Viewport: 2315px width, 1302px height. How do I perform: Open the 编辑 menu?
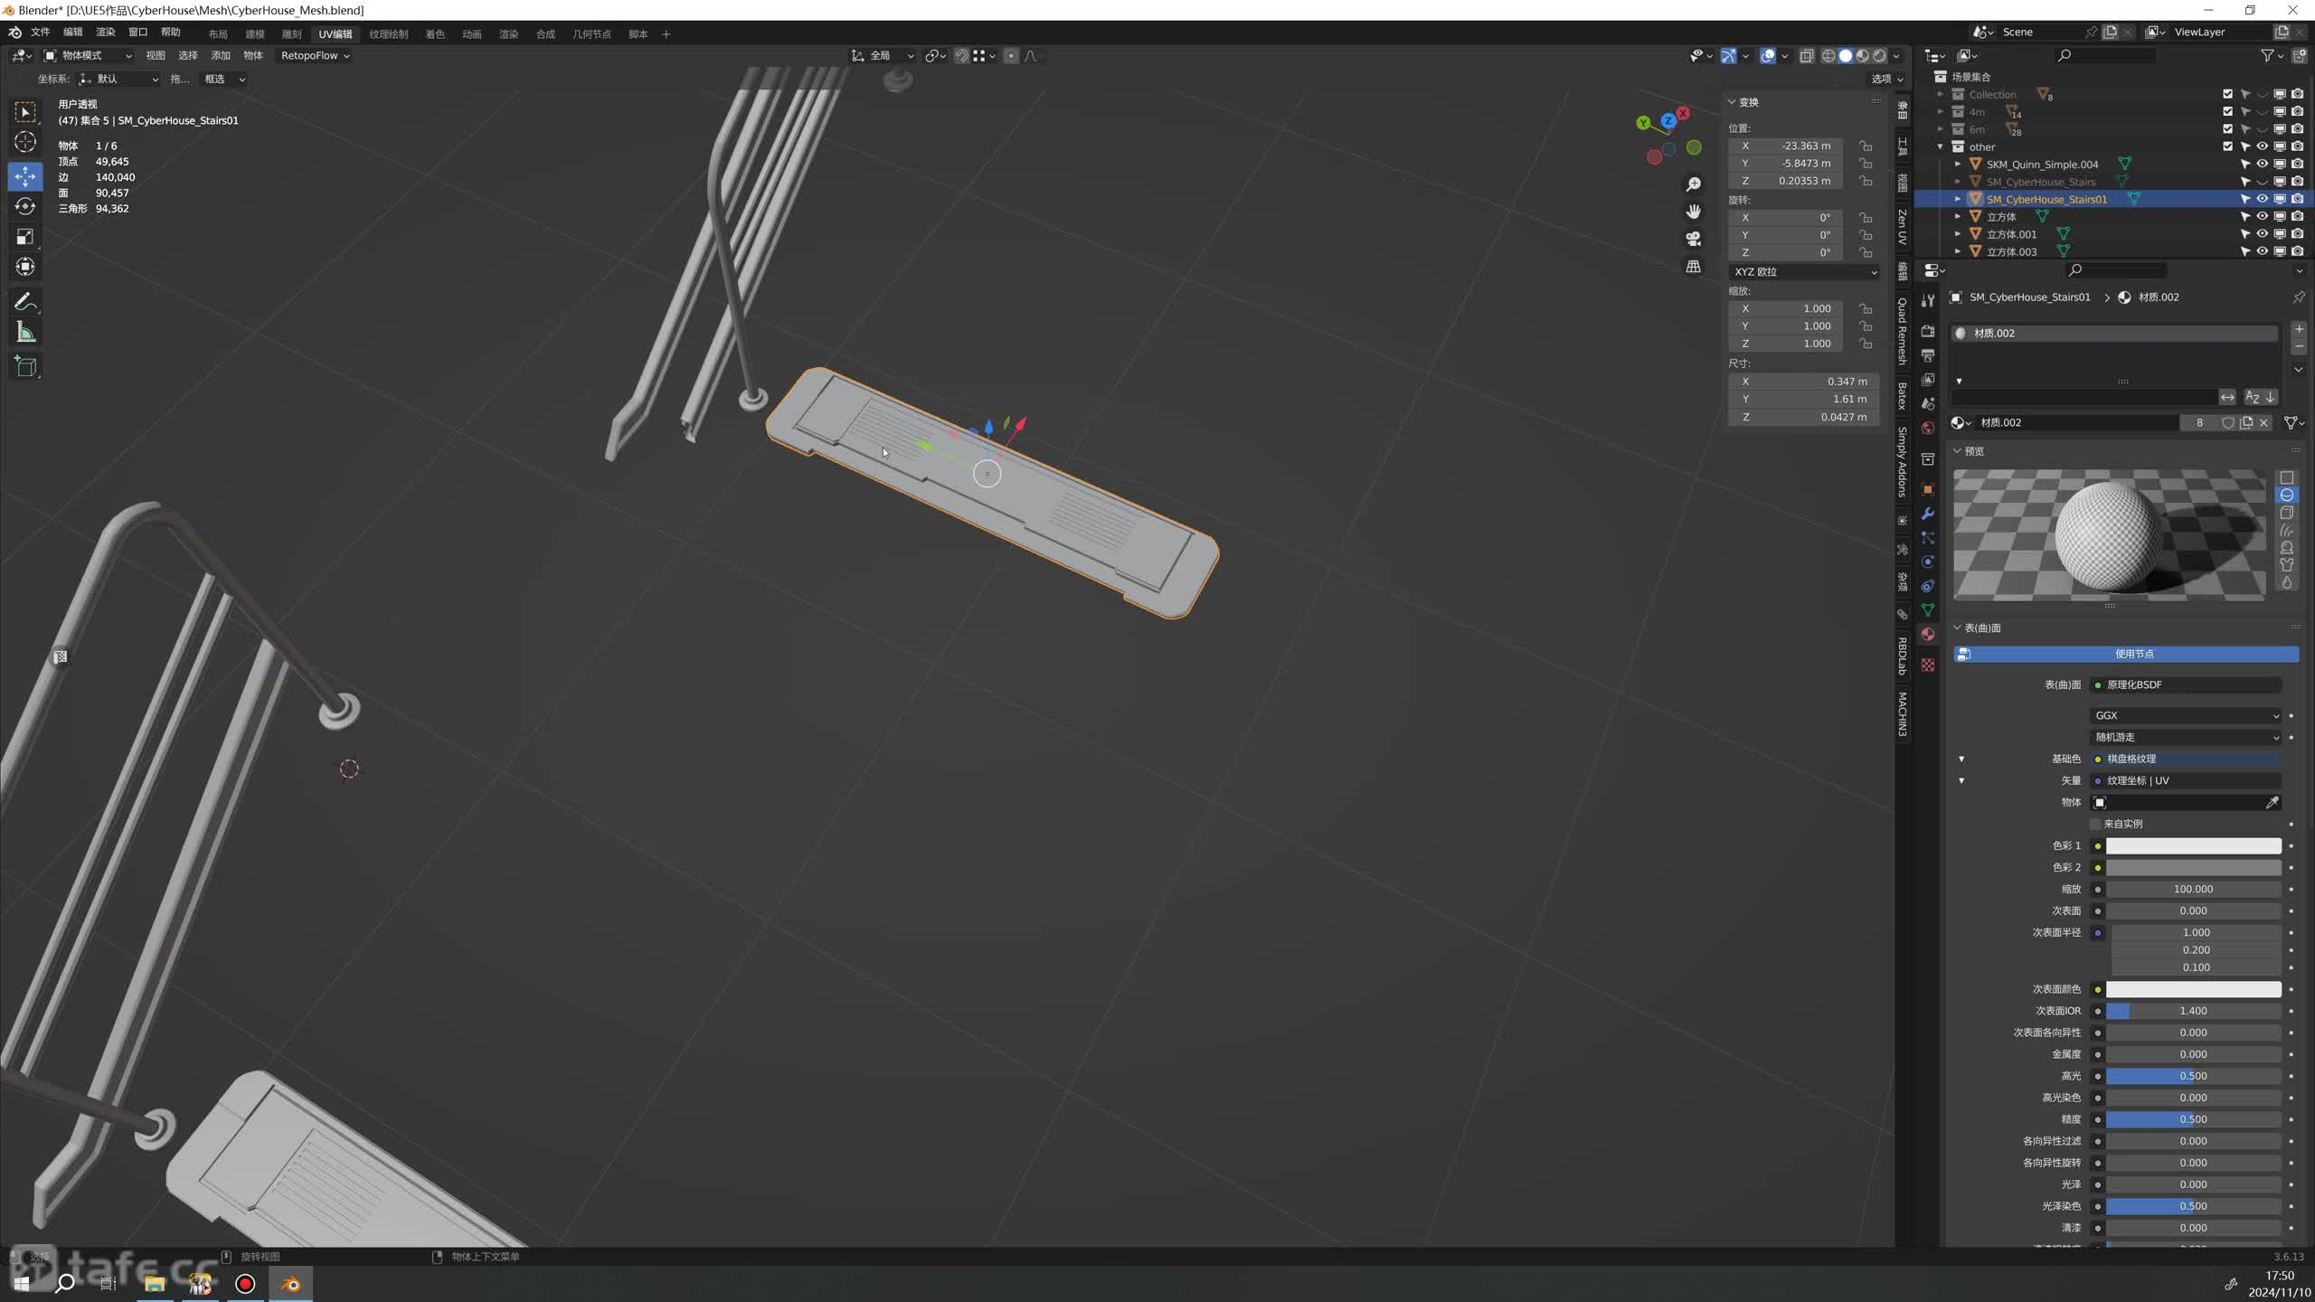click(x=73, y=33)
